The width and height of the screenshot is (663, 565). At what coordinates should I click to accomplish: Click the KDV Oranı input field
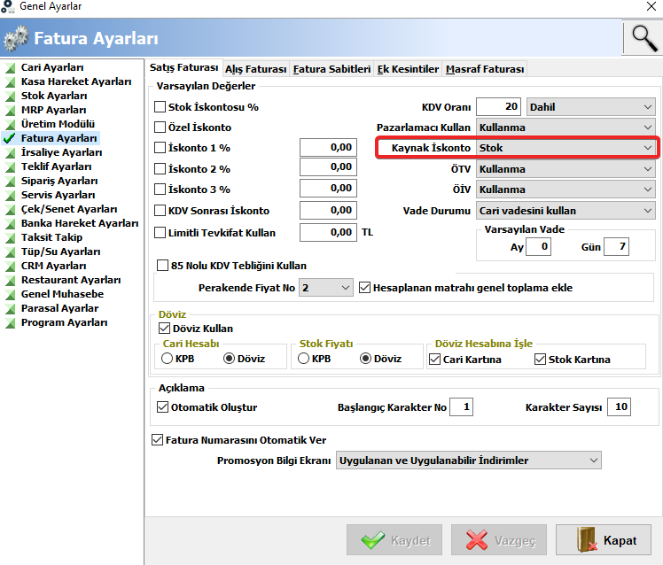pyautogui.click(x=499, y=106)
